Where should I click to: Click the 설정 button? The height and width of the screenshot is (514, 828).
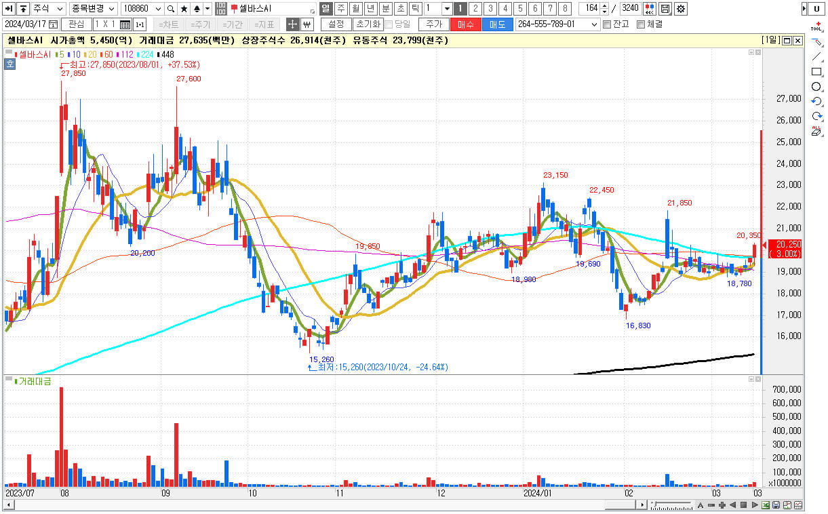coord(336,24)
